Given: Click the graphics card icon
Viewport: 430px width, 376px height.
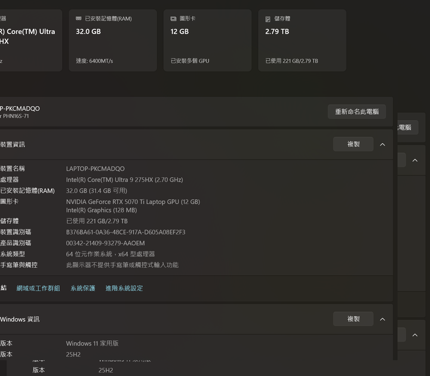Looking at the screenshot, I should click(173, 19).
